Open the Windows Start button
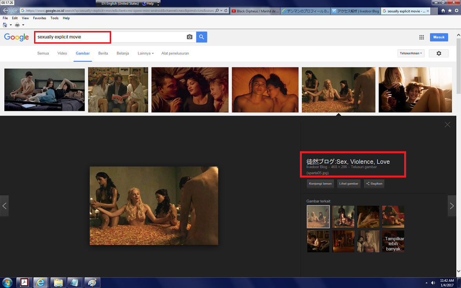Screen dimensions: 461x288 [x=7, y=283]
